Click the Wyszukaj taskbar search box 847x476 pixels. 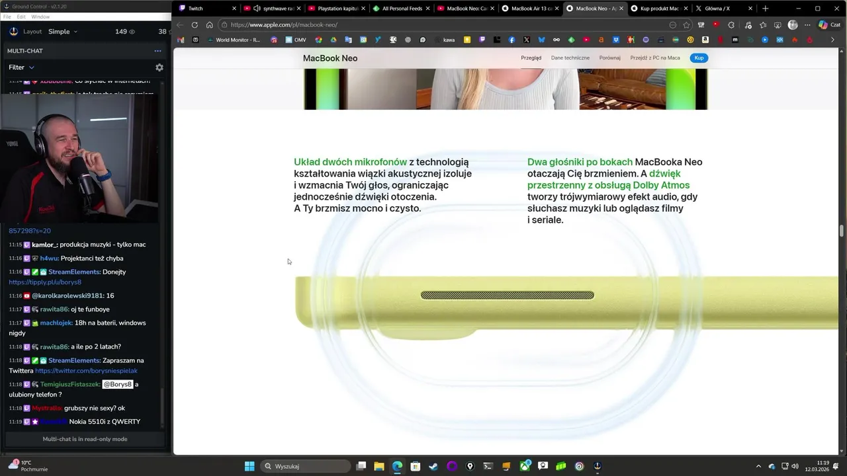tap(305, 466)
